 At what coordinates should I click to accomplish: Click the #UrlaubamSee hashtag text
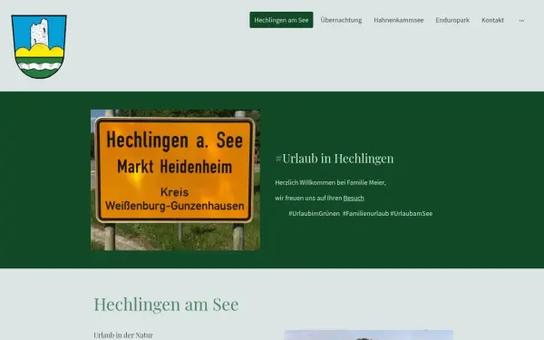[x=412, y=213]
